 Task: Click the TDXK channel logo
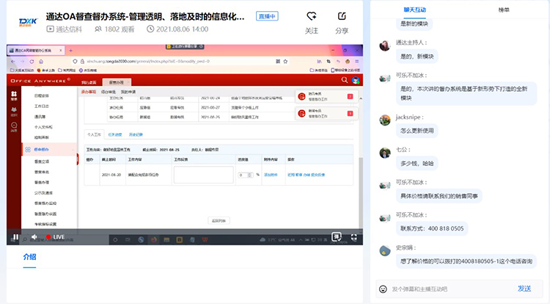[28, 23]
